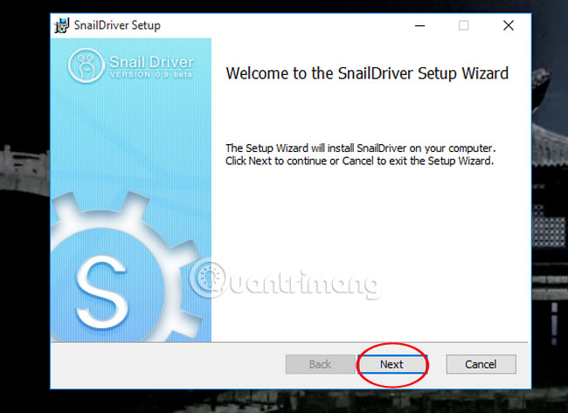Click the 'Click Next to continue or Cancel' line
The height and width of the screenshot is (413, 568).
tap(360, 161)
